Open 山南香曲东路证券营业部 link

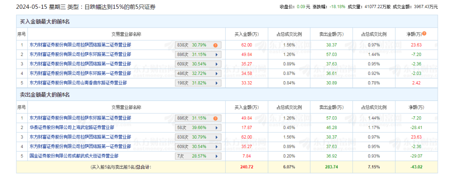(x=78, y=83)
